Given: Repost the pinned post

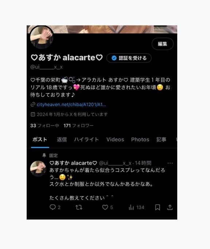Looking at the screenshot, I should tap(79, 207).
